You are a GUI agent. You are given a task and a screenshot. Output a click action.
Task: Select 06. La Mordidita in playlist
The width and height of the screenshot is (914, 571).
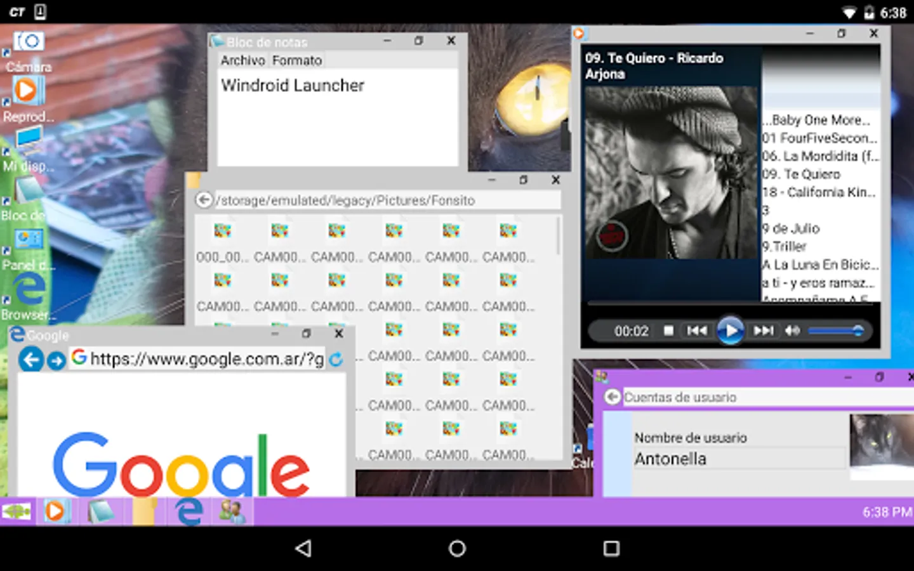click(x=821, y=156)
